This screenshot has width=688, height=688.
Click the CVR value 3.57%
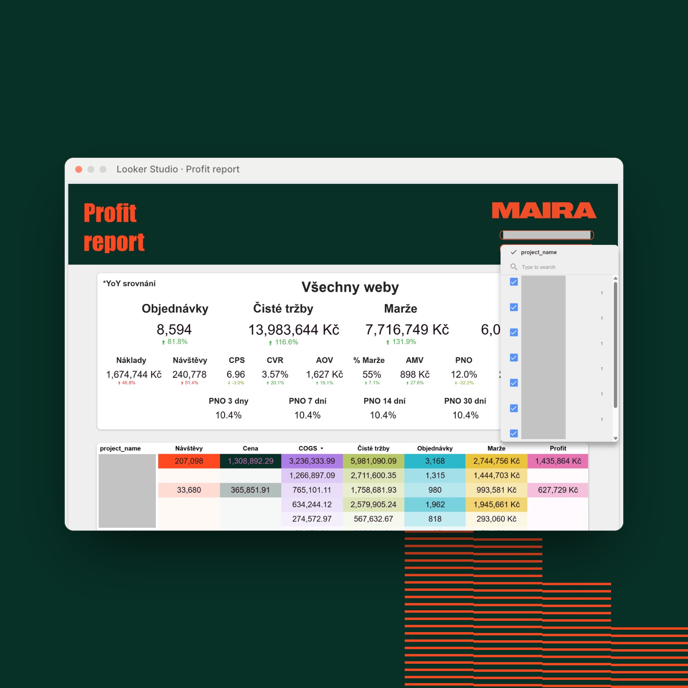point(275,374)
